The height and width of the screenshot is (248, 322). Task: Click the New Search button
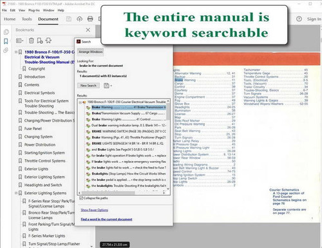tap(88, 86)
